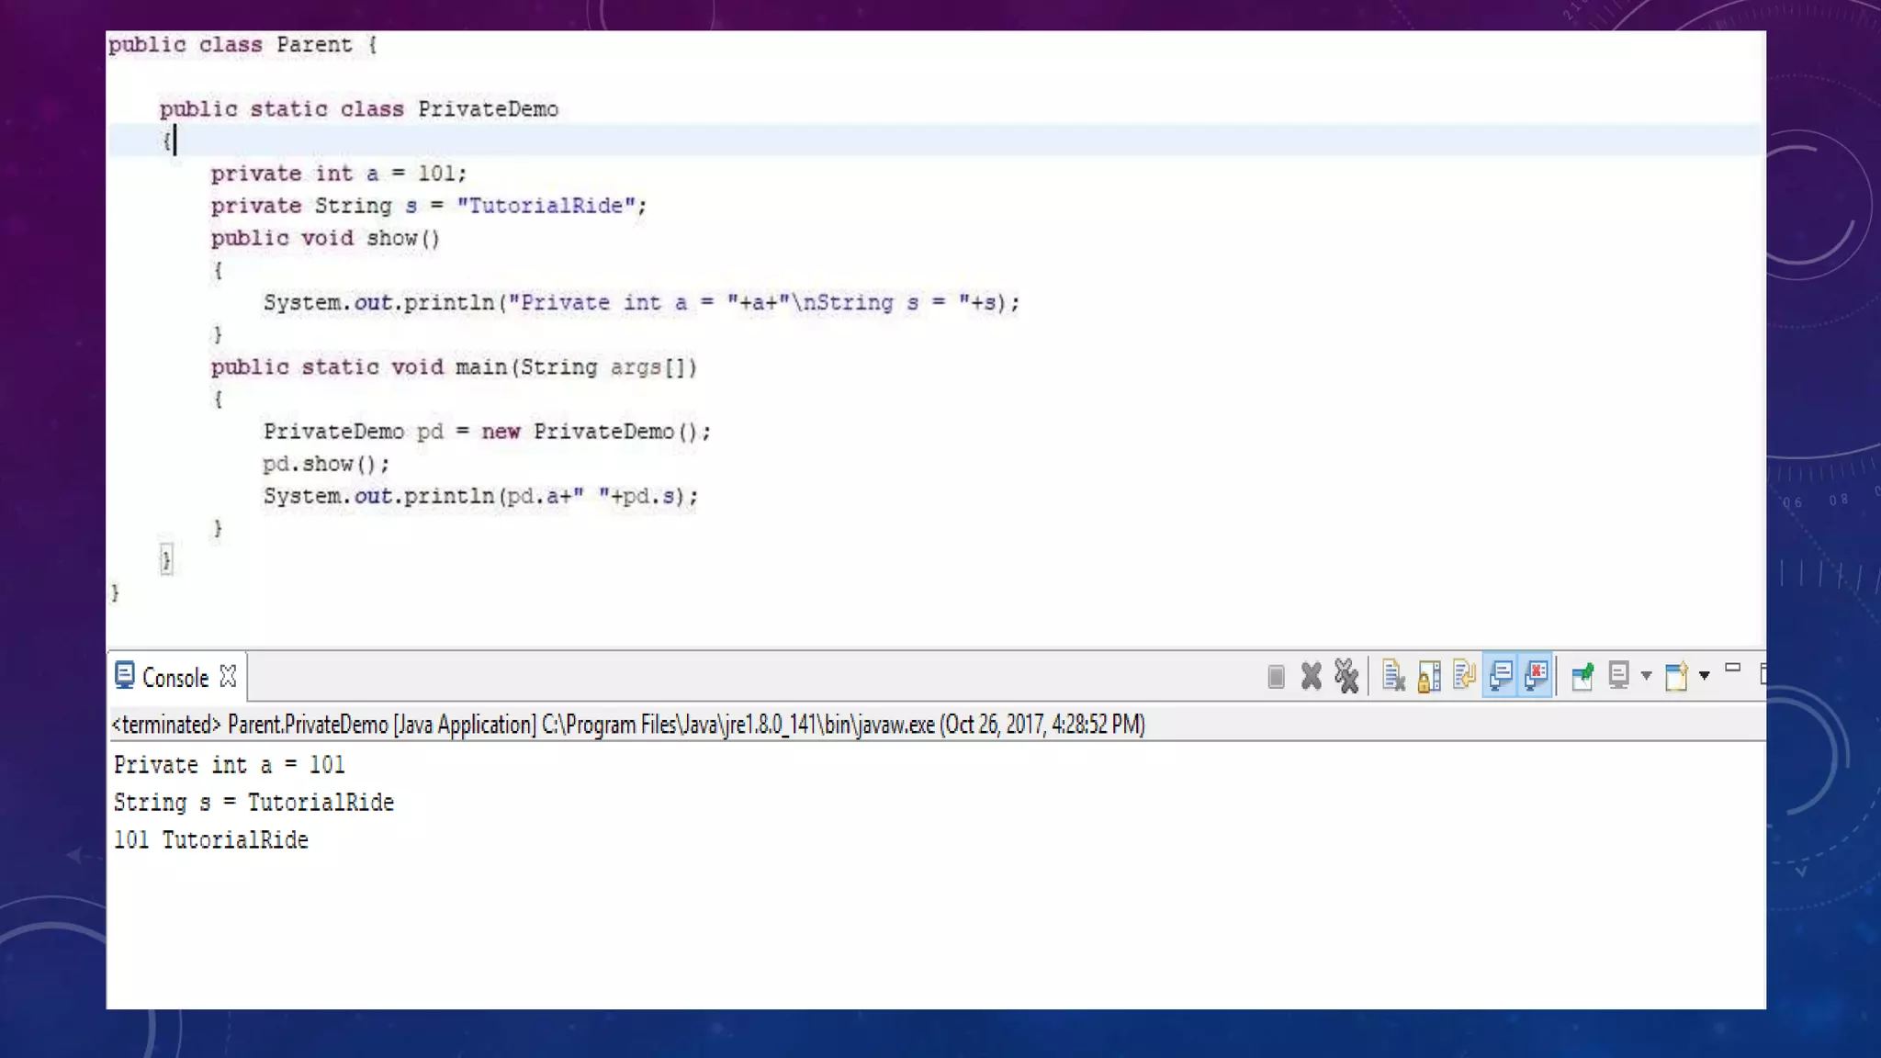
Task: Place cursor on pd.show() code line
Action: (326, 465)
